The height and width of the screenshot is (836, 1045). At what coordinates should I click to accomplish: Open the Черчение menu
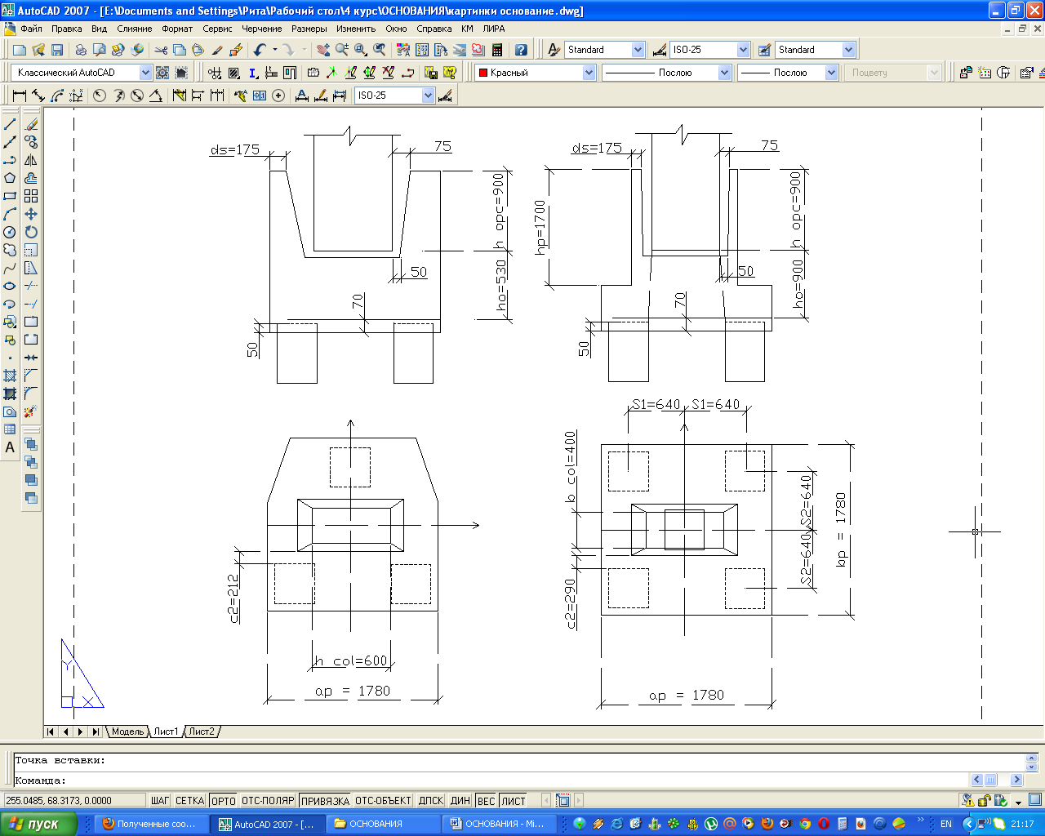coord(261,29)
